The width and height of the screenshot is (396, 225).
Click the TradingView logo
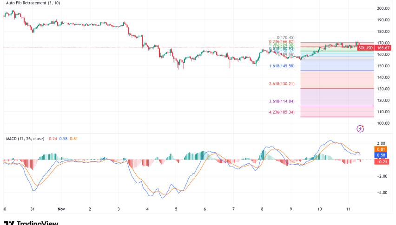pyautogui.click(x=30, y=223)
